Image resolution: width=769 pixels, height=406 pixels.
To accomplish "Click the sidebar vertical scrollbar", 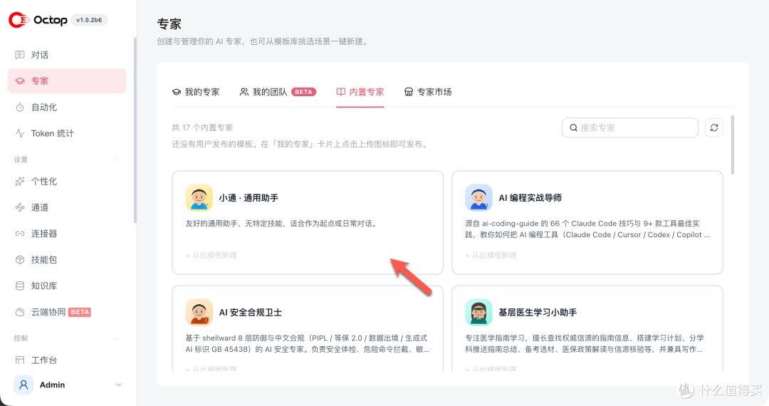I will (135, 130).
